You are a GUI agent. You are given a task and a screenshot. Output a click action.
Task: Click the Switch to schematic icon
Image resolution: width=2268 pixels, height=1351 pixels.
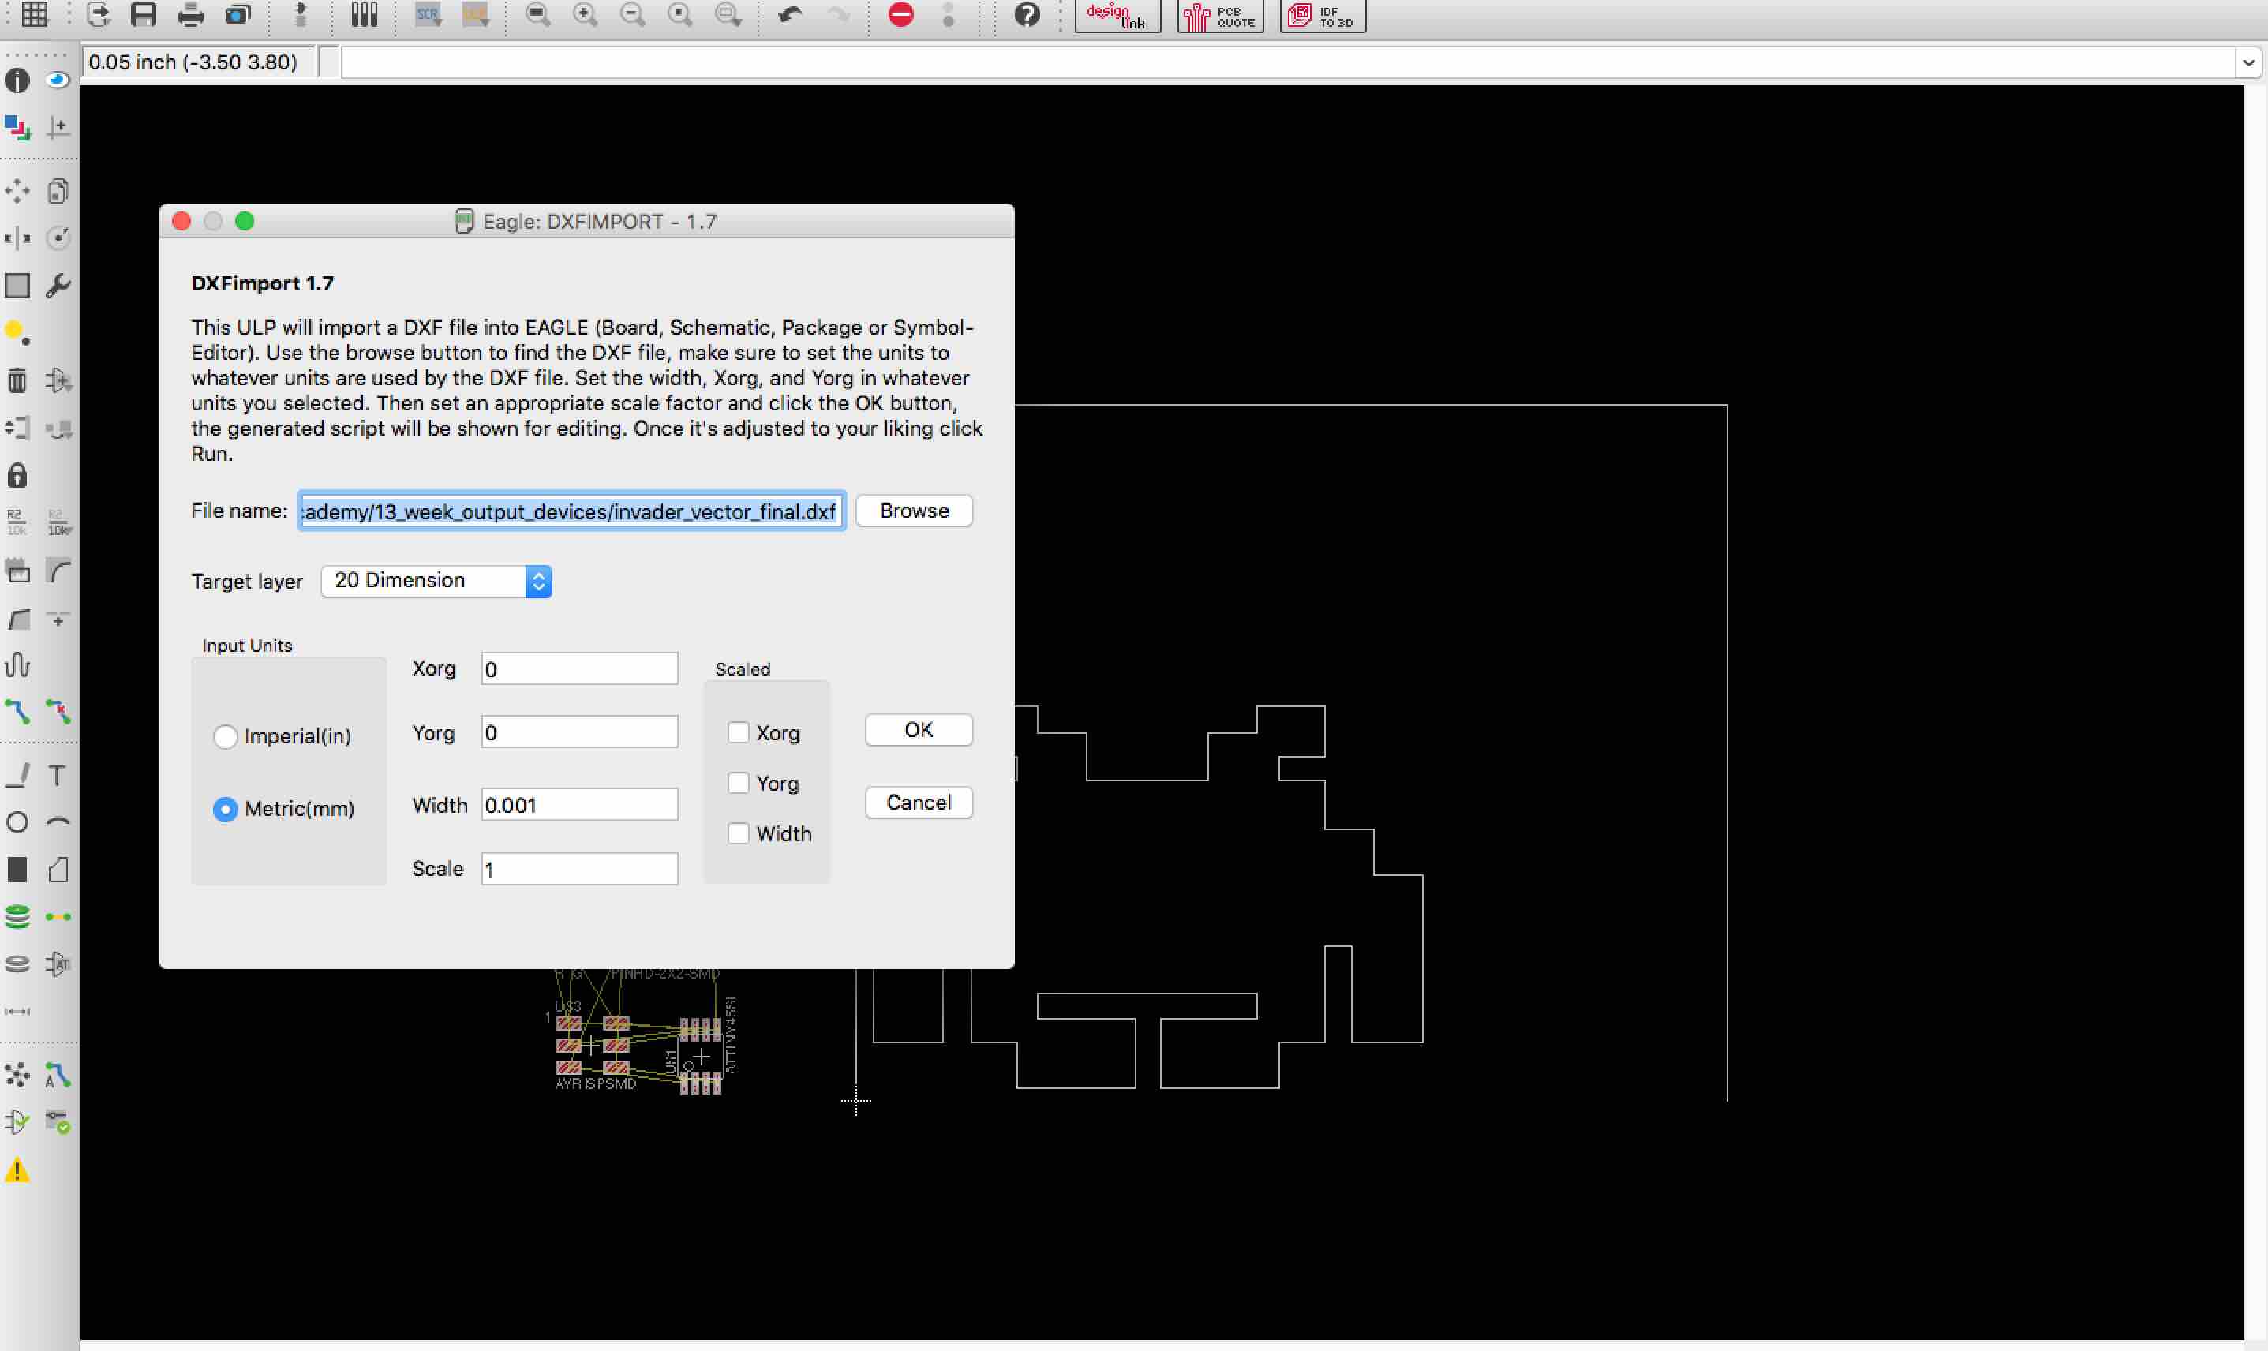click(x=301, y=14)
